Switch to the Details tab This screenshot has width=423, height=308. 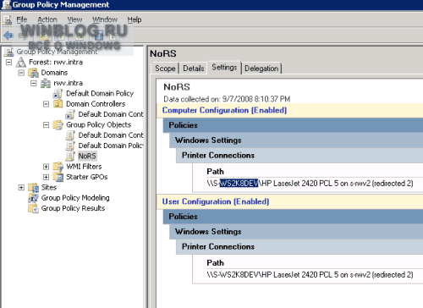coord(194,69)
